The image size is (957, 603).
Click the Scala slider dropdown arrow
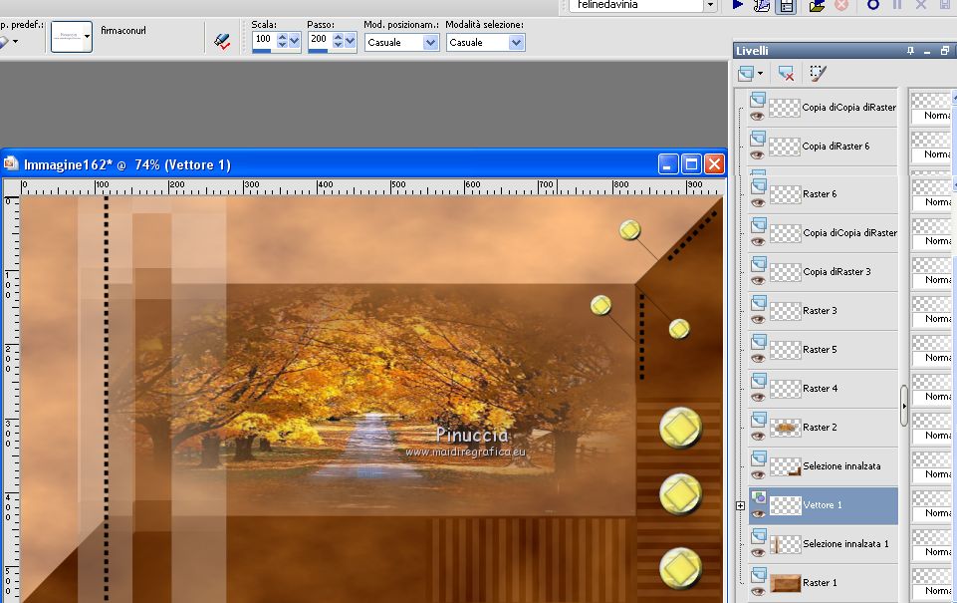295,42
